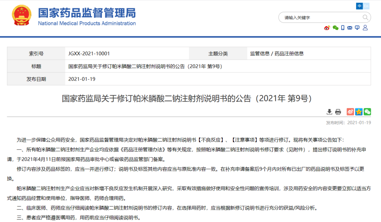This screenshot has height=222, width=381.
Task: Click the main announcement headline title
Action: (x=187, y=98)
